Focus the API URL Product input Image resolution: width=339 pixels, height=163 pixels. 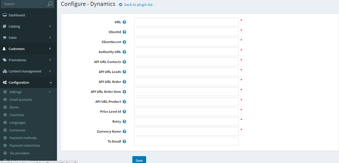pos(186,102)
